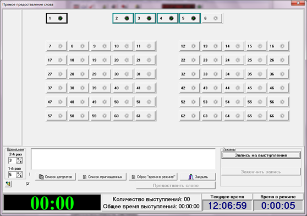
Task: Click seat button 9
Action: pos(101,46)
